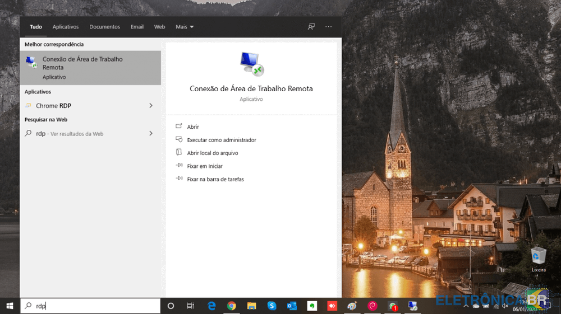Switch to the Aplicativos tab

point(66,27)
